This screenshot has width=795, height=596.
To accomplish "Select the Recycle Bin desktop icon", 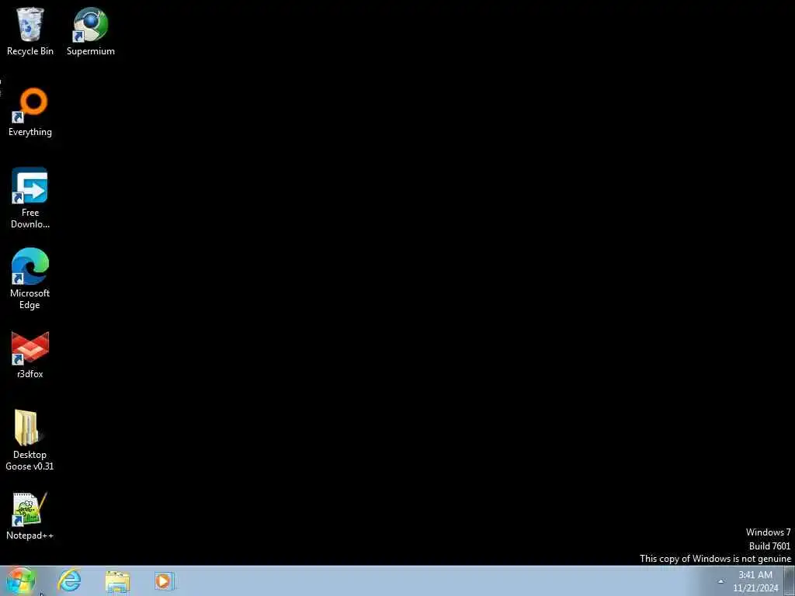I will tap(30, 31).
